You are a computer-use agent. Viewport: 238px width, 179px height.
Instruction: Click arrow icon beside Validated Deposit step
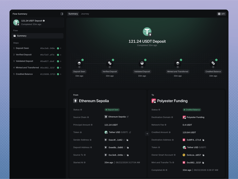(60, 61)
